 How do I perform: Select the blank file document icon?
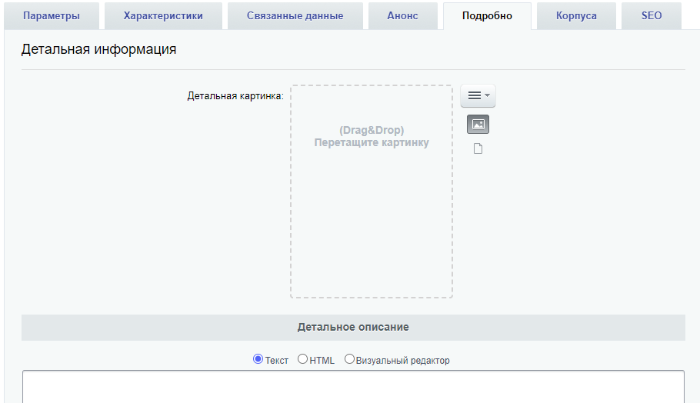click(x=478, y=148)
